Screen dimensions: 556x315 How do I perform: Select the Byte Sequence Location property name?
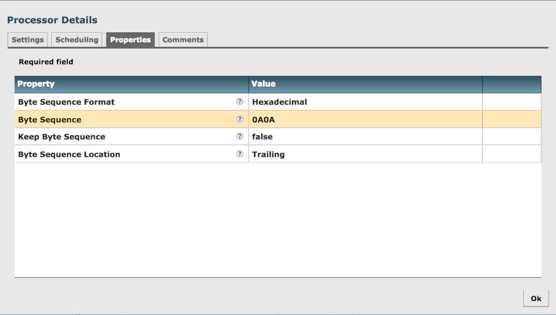point(69,154)
